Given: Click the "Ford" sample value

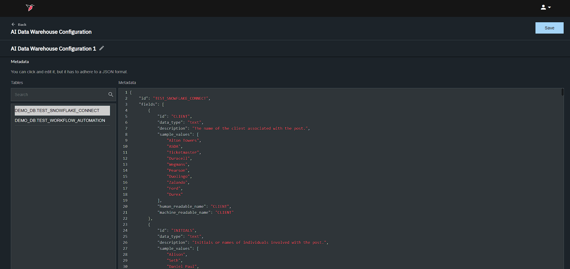Looking at the screenshot, I should coord(173,189).
